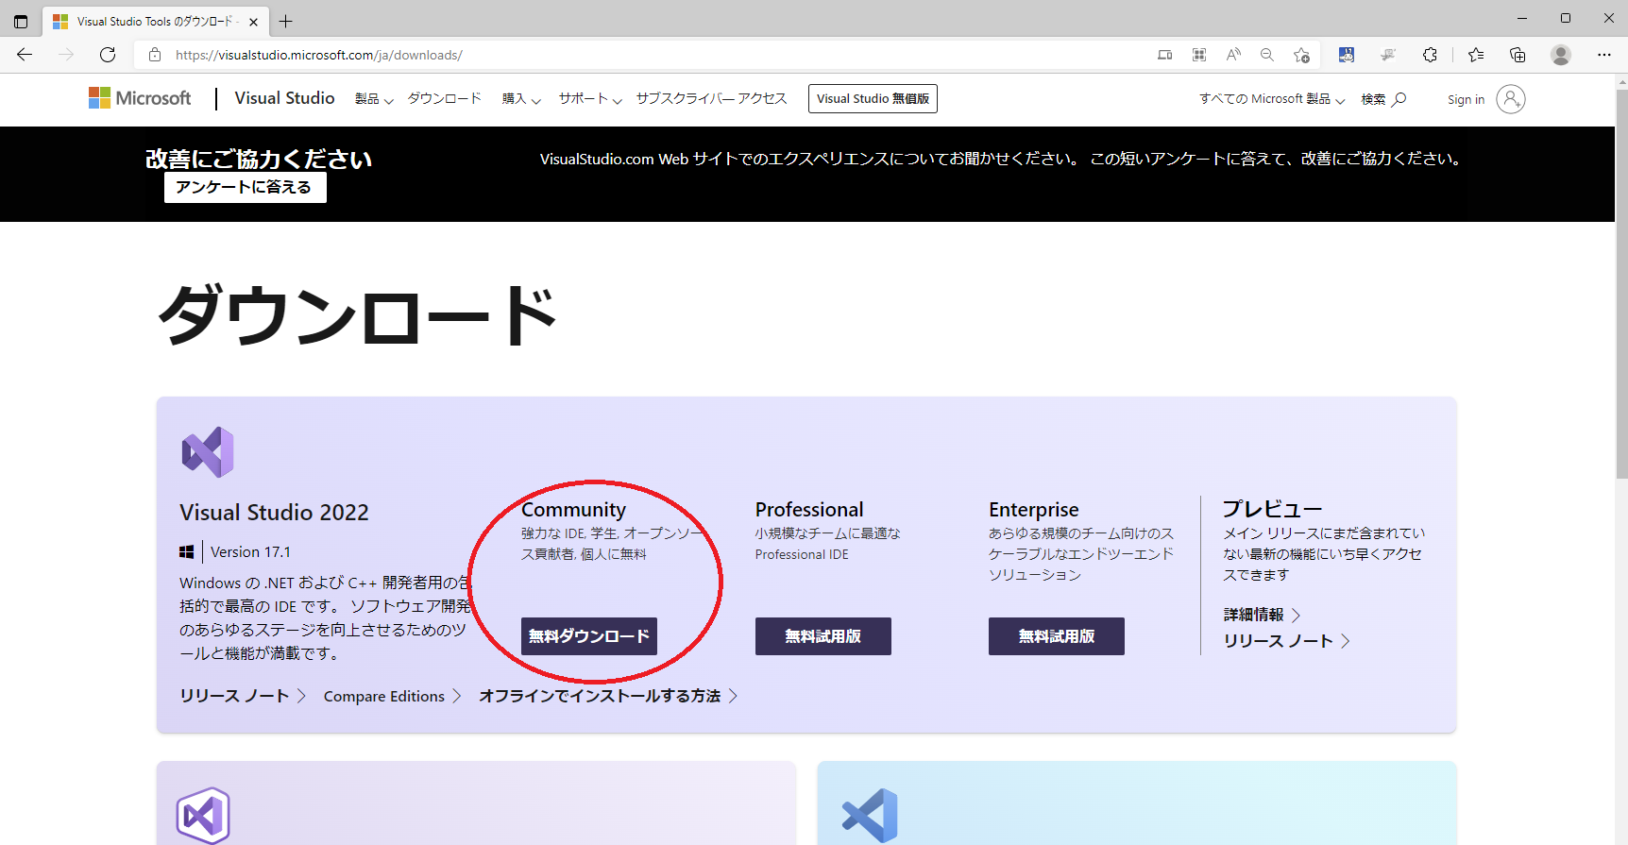Click Professional 無料試用版 button
The width and height of the screenshot is (1628, 845).
coord(823,636)
